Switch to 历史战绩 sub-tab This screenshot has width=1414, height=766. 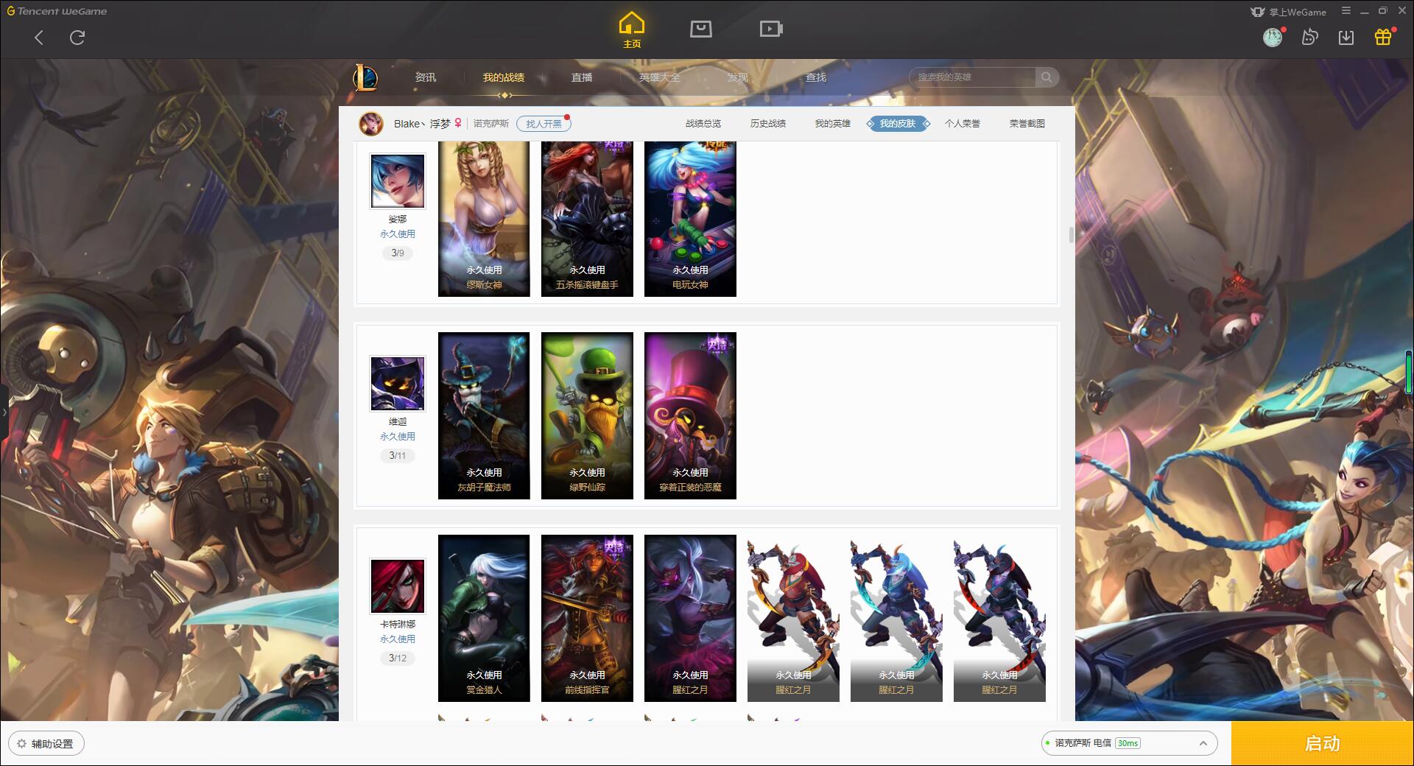point(768,124)
